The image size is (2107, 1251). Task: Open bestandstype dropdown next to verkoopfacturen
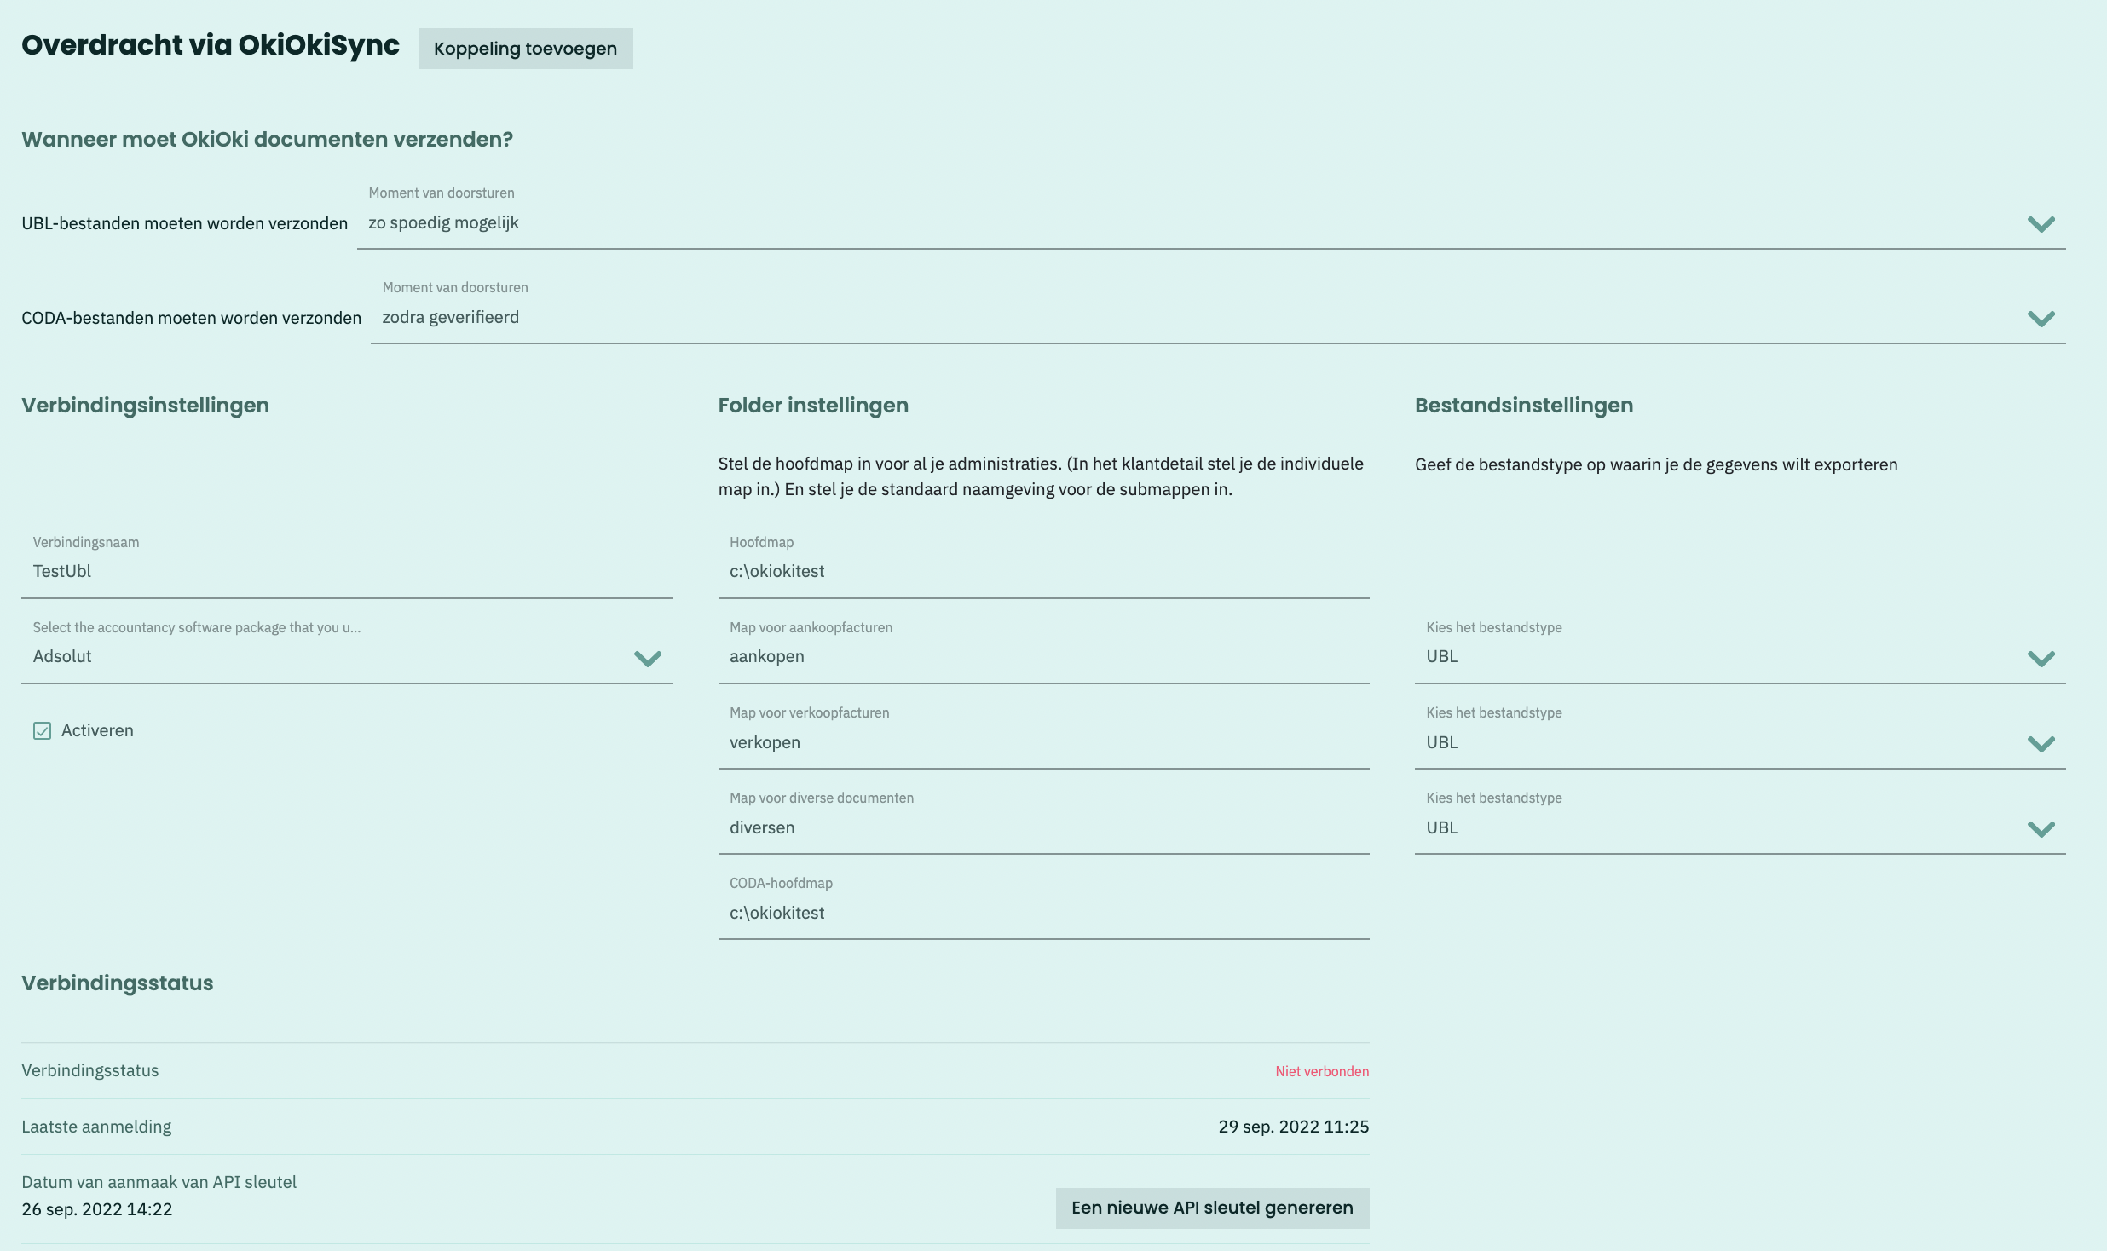pyautogui.click(x=1740, y=735)
